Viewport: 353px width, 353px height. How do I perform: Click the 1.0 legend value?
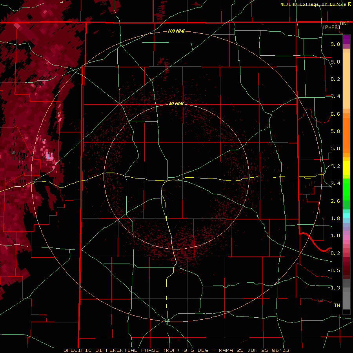335,236
